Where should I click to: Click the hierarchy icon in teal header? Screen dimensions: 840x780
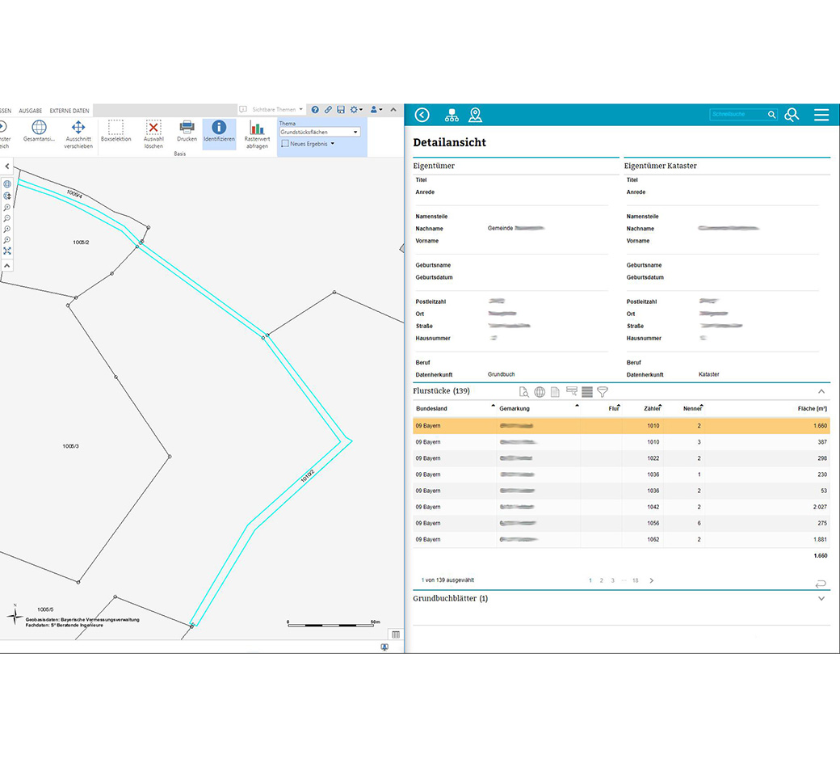[x=451, y=115]
